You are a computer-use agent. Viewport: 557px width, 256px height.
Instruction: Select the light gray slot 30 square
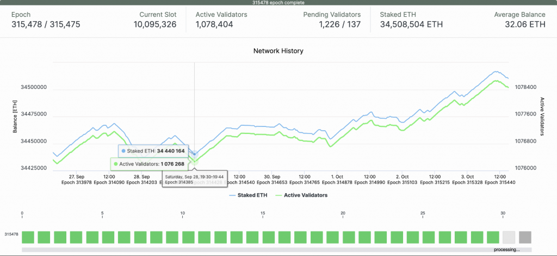click(509, 237)
